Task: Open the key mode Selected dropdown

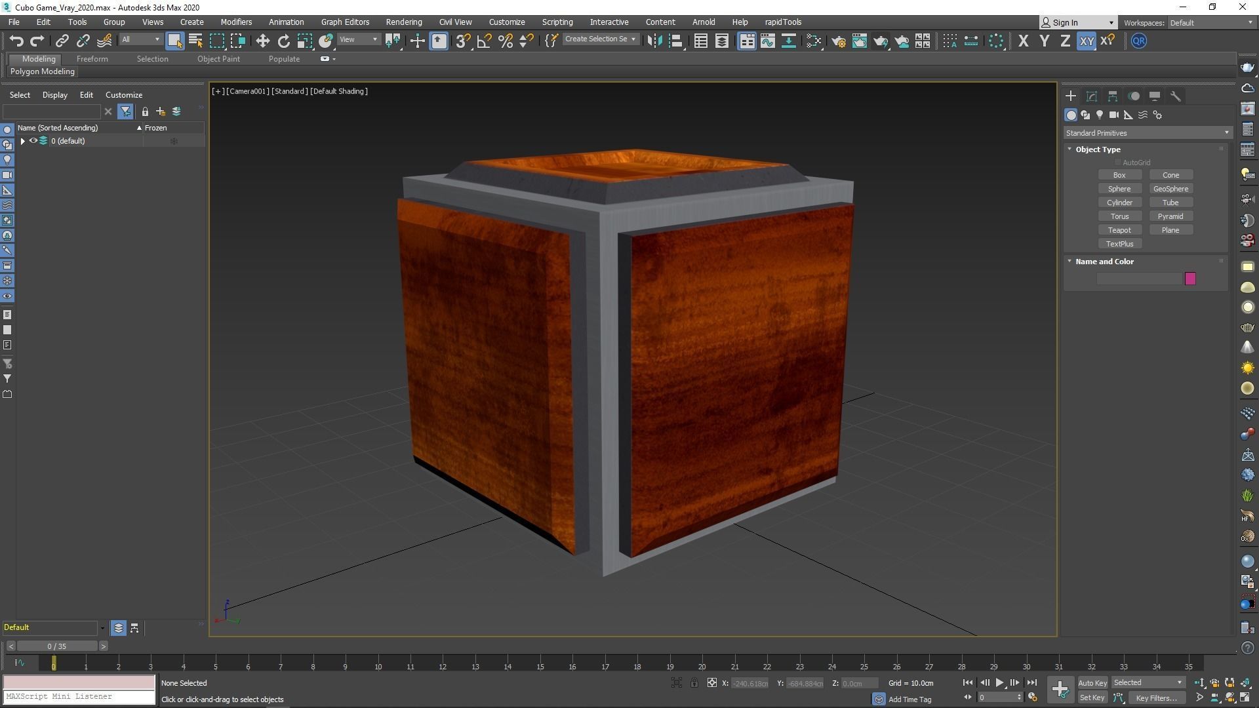Action: [1148, 683]
